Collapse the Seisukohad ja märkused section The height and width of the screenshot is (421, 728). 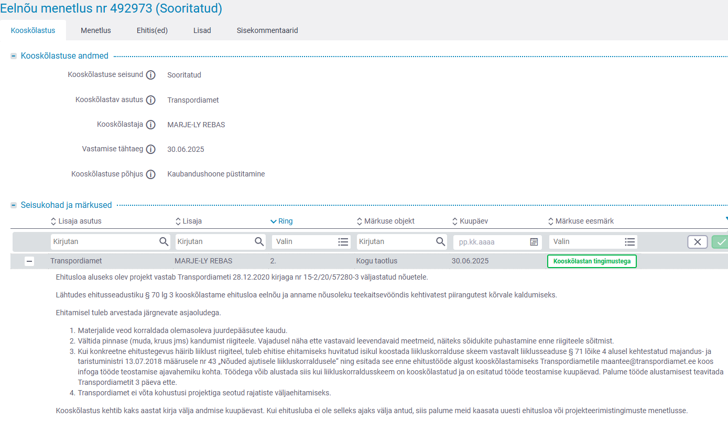click(x=14, y=205)
